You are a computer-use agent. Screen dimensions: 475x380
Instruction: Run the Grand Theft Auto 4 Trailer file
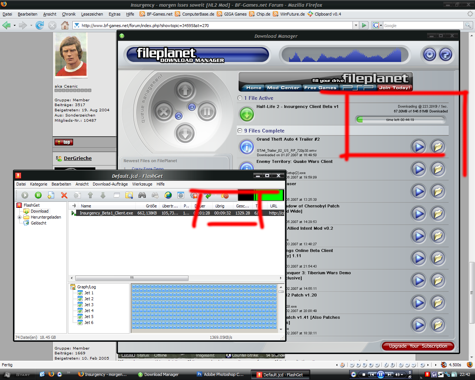(x=419, y=147)
